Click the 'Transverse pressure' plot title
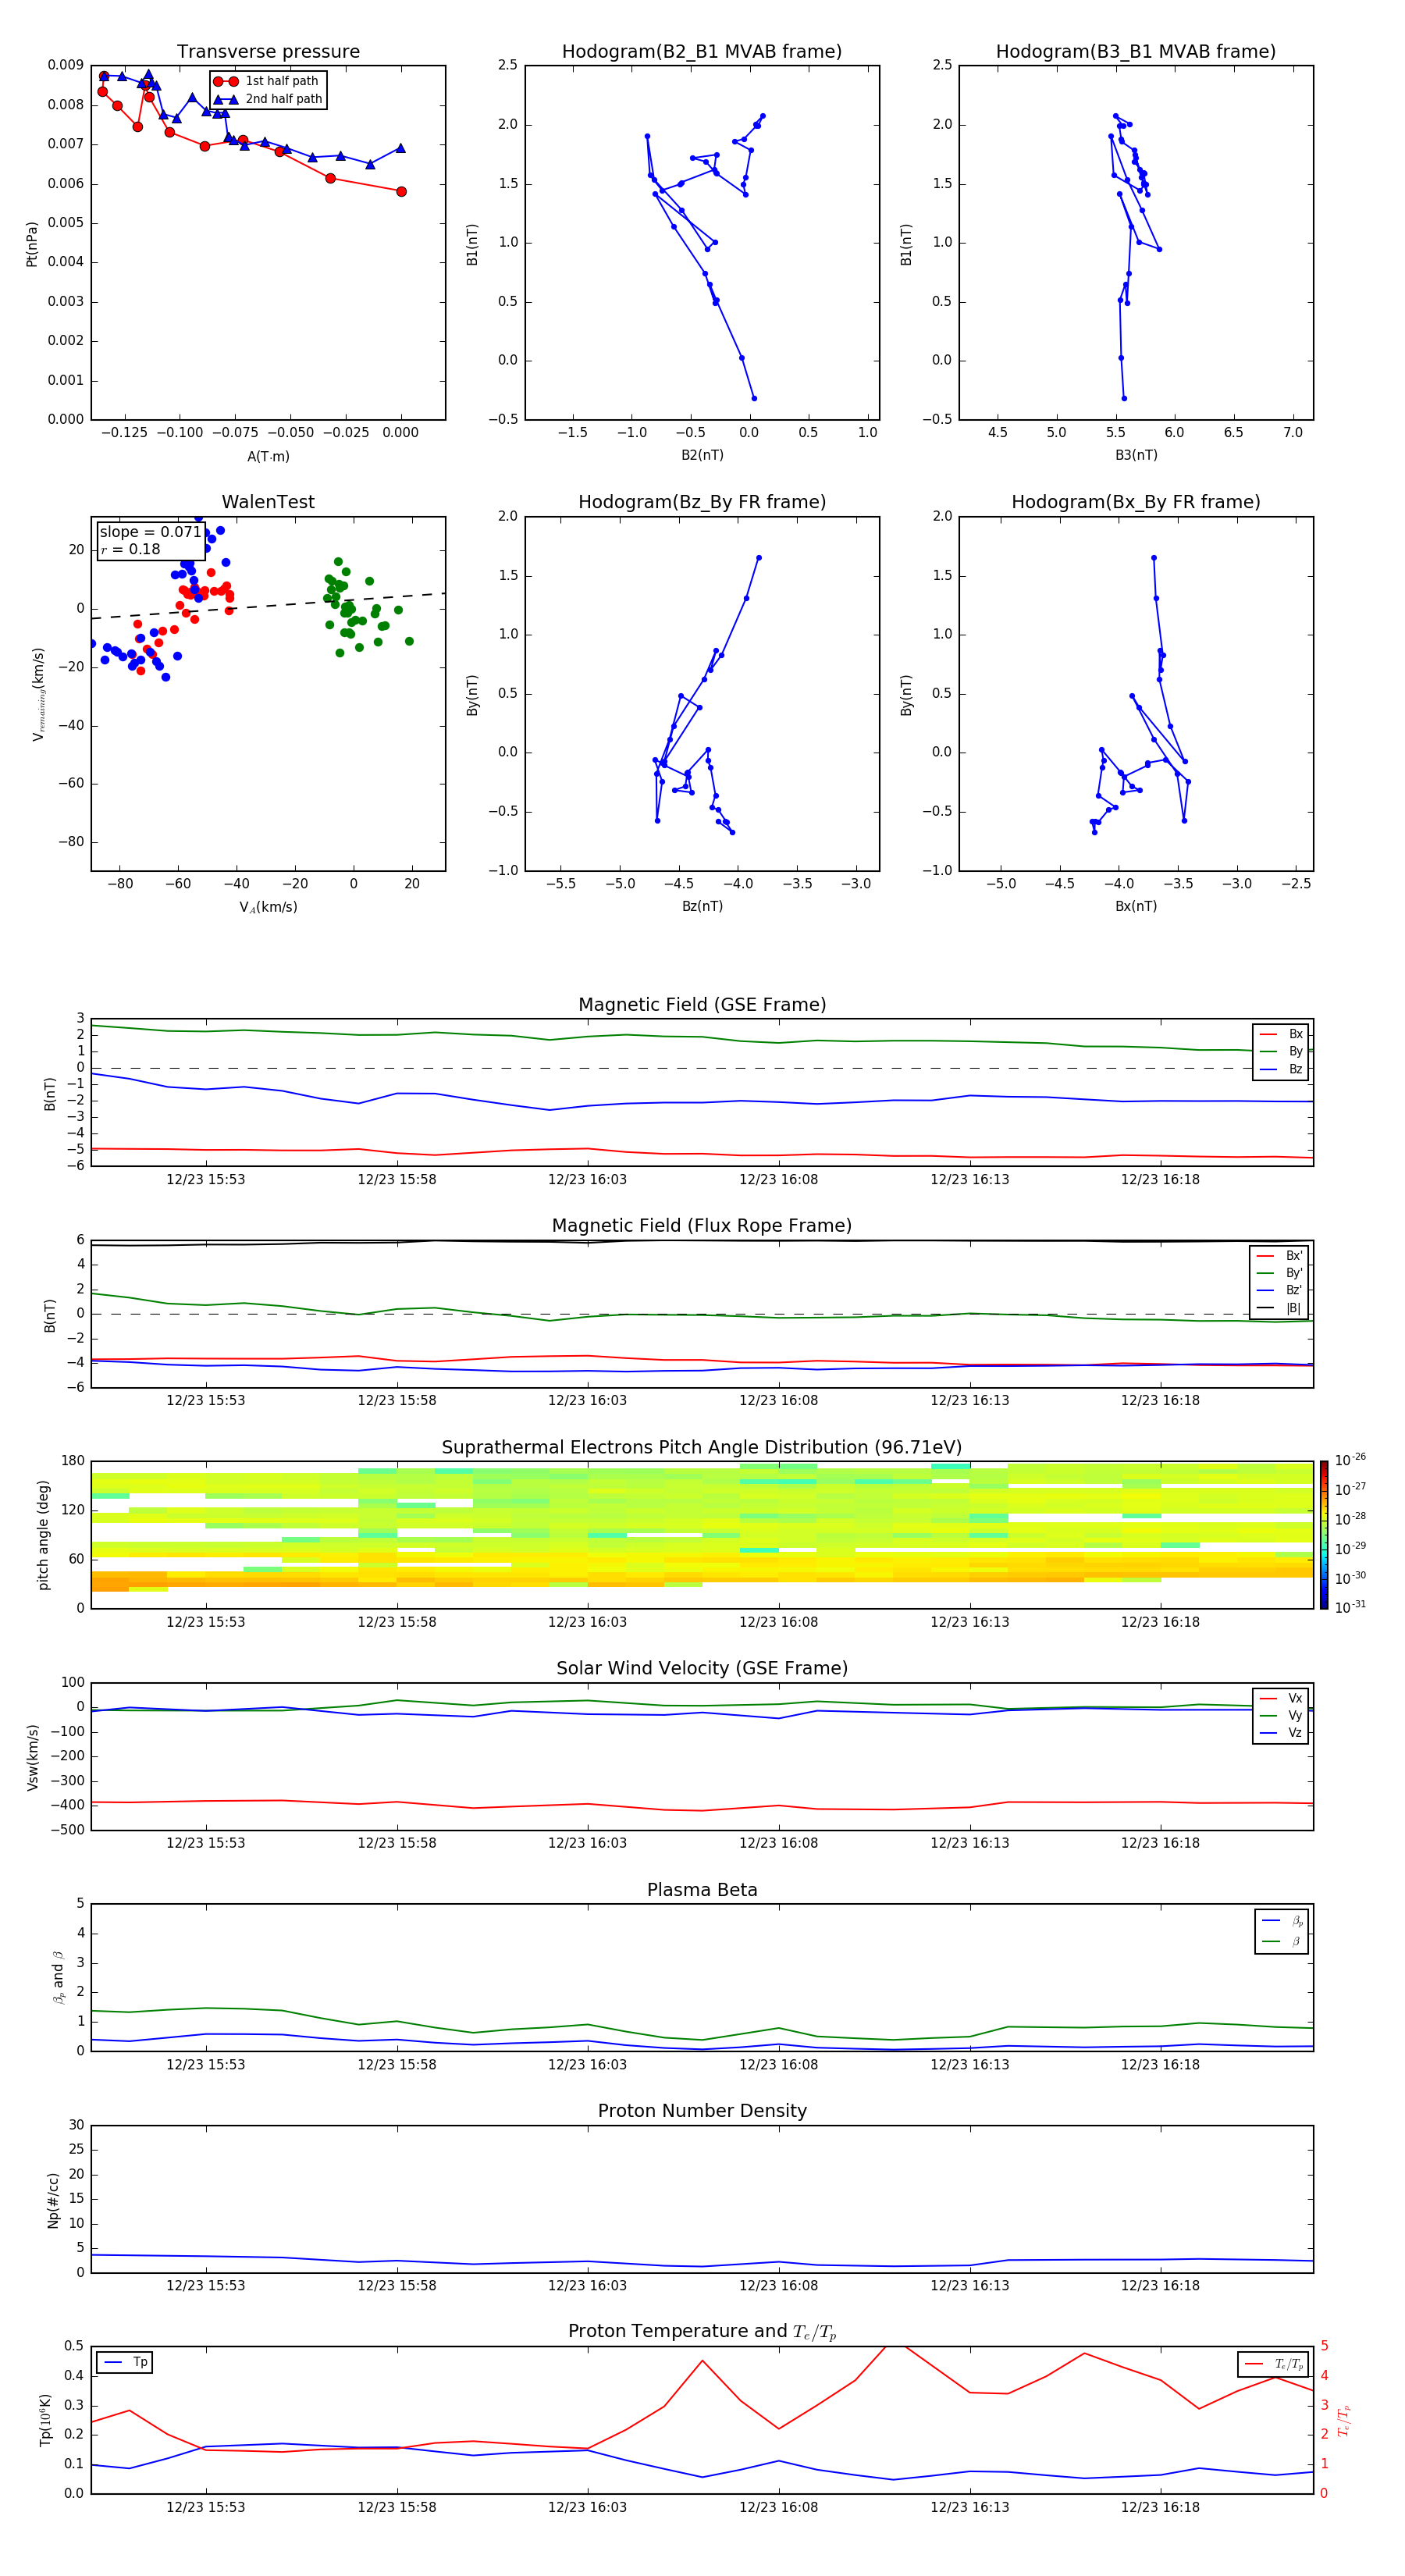The height and width of the screenshot is (2576, 1405). (268, 51)
